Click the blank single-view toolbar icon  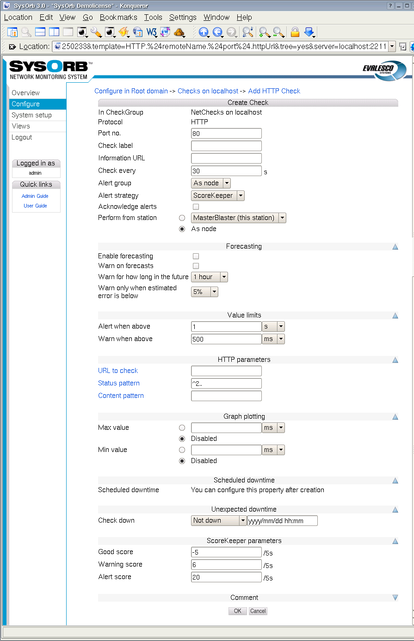click(x=68, y=32)
